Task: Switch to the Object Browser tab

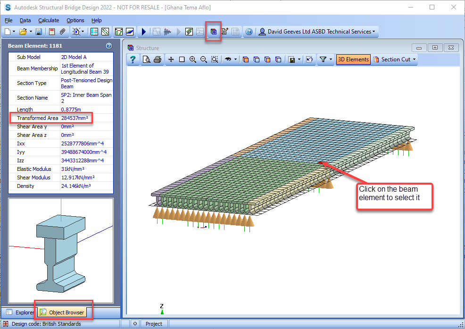Action: coord(62,312)
